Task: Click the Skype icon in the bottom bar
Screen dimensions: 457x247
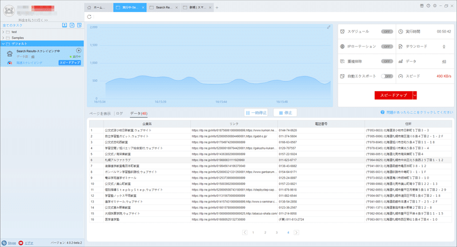Action: click(4, 243)
